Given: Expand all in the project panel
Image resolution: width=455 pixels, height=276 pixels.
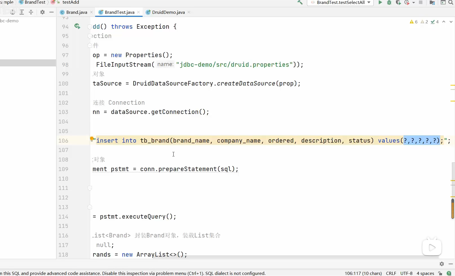Looking at the screenshot, I should tap(22, 12).
